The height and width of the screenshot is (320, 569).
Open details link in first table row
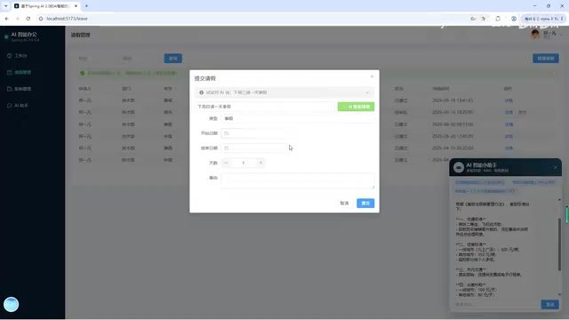(509, 100)
